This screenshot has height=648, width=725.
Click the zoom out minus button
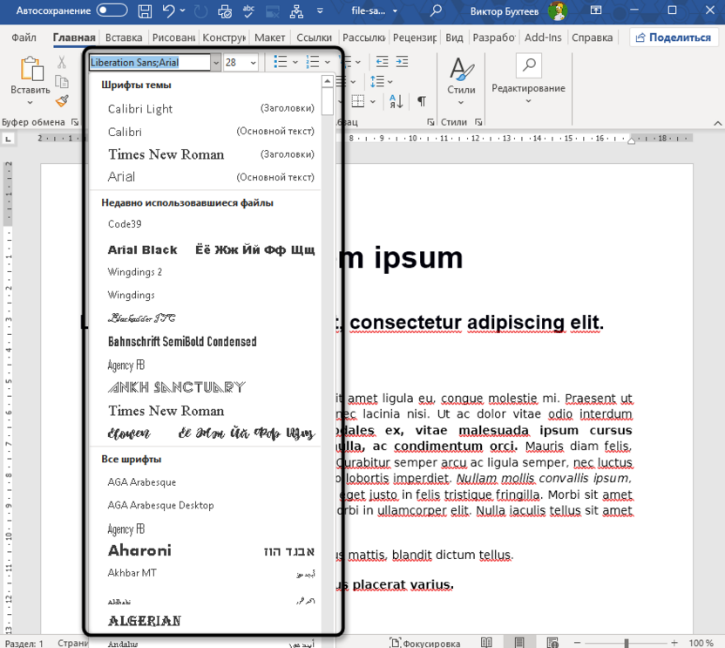(577, 643)
